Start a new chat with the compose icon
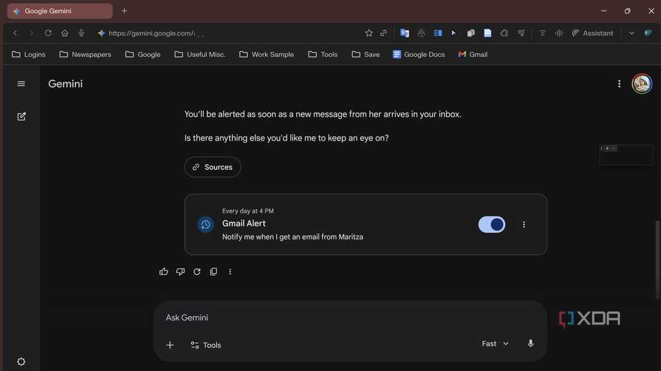 (22, 117)
